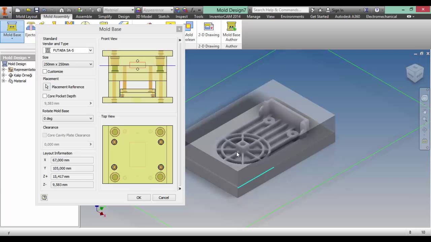
Task: Expand the Kalıp Örneği tree node
Action: click(4, 75)
